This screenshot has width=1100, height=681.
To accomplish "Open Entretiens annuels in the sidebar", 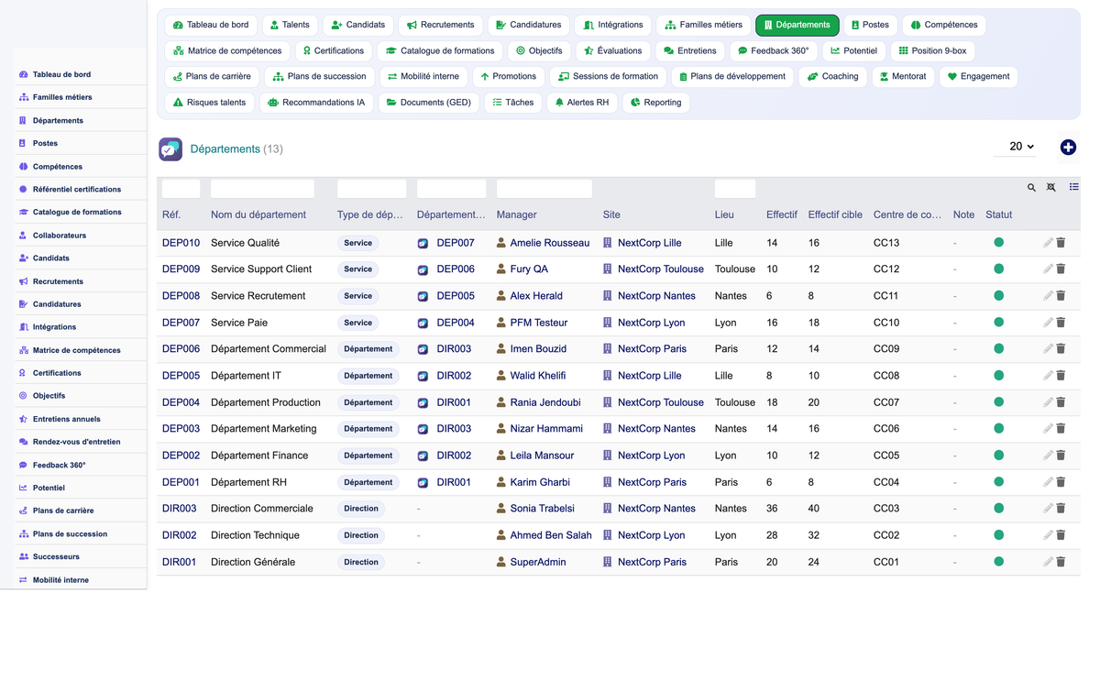I will 67,419.
